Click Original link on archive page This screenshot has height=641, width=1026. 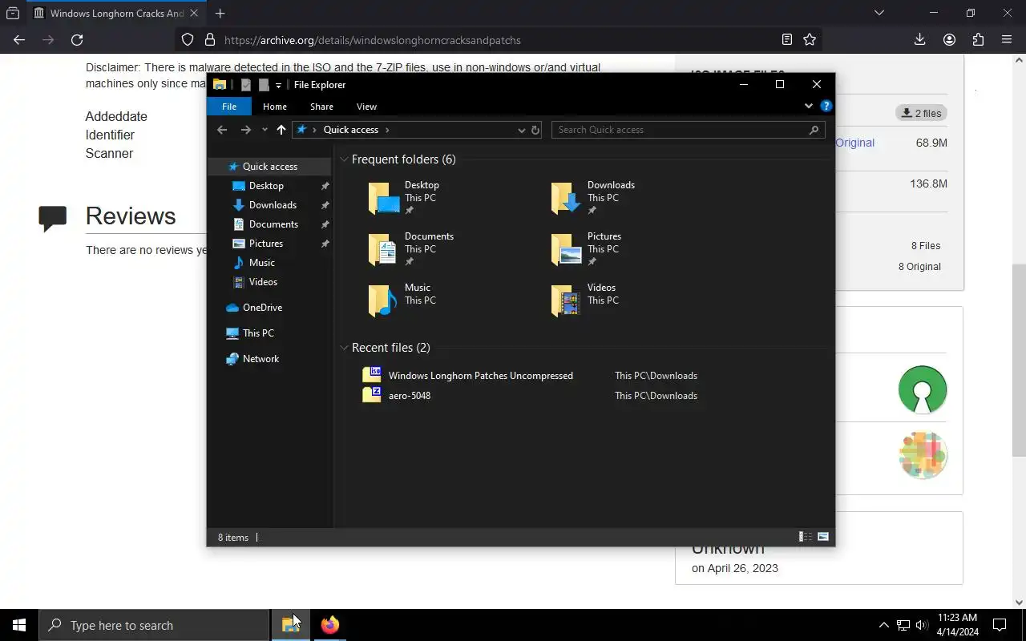(854, 143)
